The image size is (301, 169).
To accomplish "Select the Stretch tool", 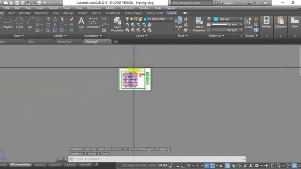I will coord(48,30).
